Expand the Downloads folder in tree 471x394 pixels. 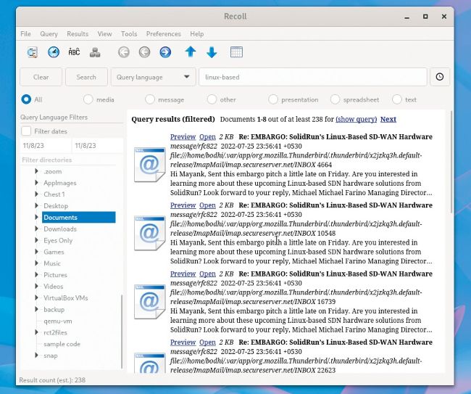click(37, 229)
